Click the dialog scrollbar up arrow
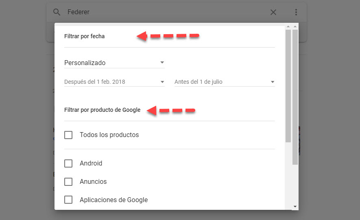360x220 pixels. tap(288, 27)
